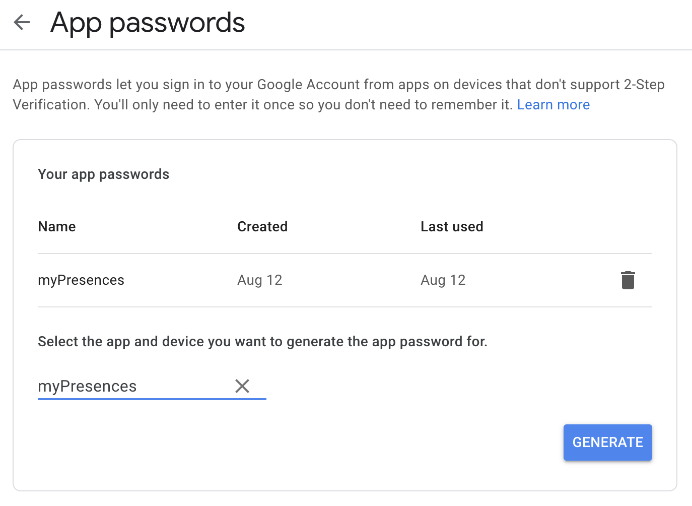Open the Learn more link
This screenshot has width=692, height=506.
coord(553,105)
